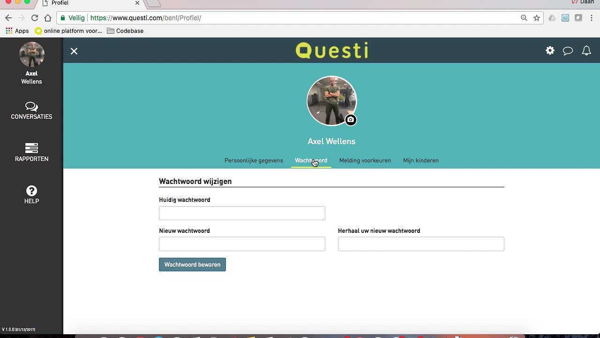This screenshot has height=338, width=600.
Task: Click the 'Huidig wachtwoord' label
Action: (185, 200)
